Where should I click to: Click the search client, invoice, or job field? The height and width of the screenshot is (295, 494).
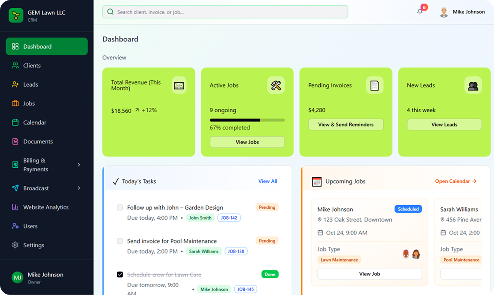(225, 12)
